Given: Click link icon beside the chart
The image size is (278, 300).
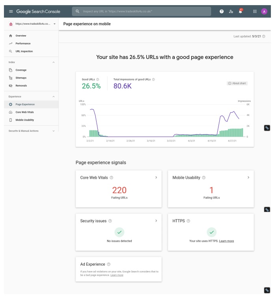Looking at the screenshot, I should pyautogui.click(x=267, y=128).
